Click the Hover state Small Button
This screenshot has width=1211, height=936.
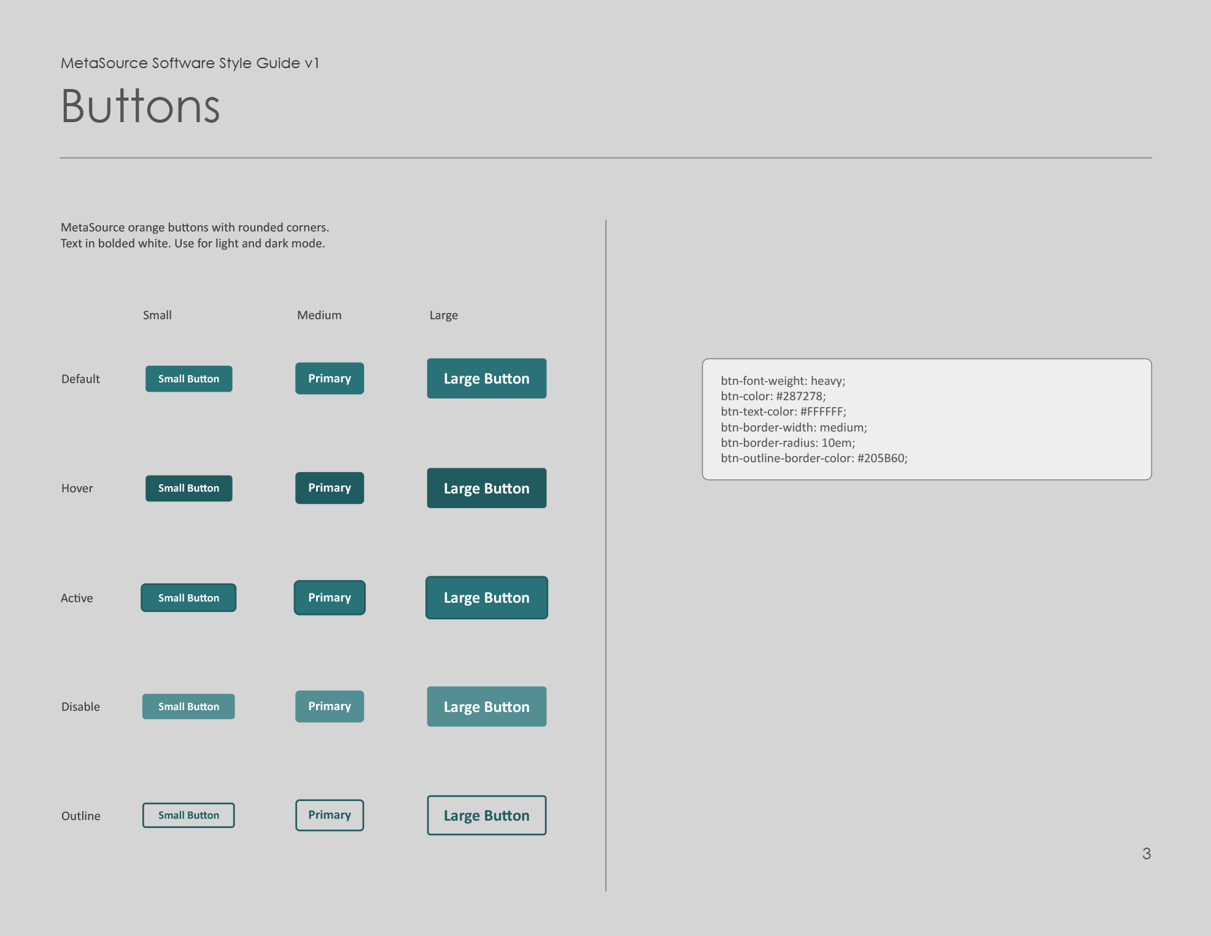click(x=188, y=487)
